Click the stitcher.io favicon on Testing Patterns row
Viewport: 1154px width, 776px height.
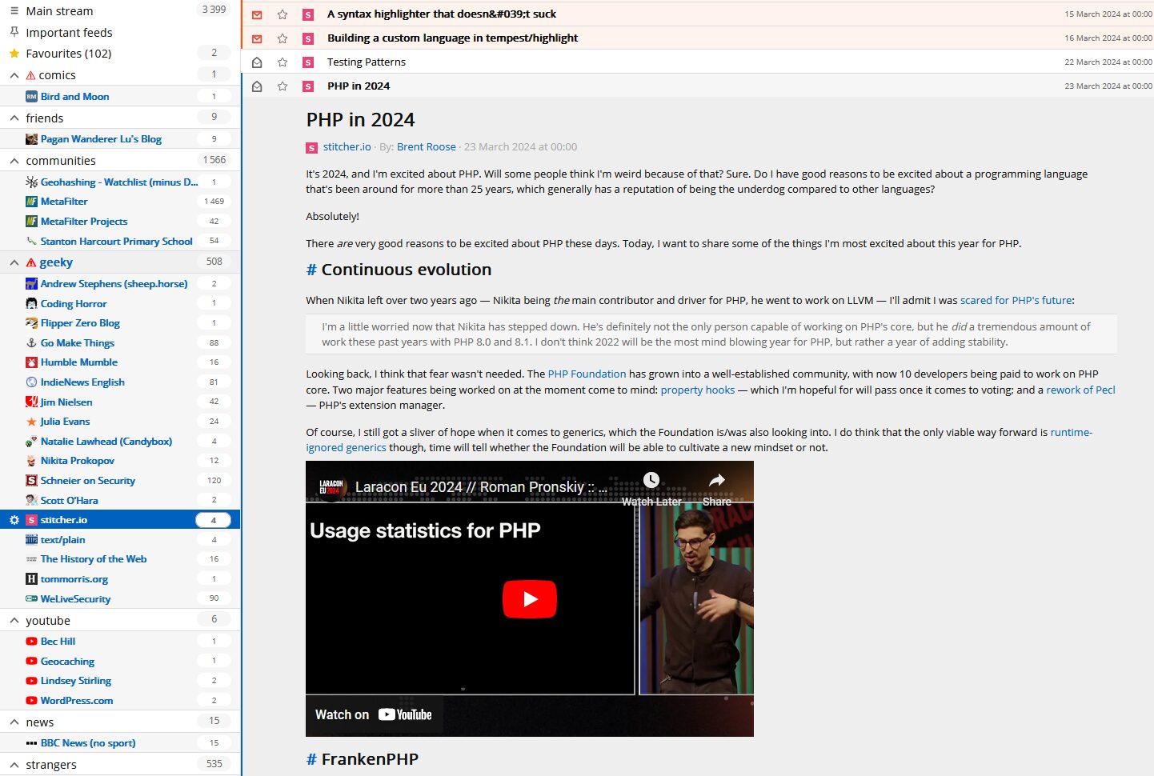[x=308, y=62]
